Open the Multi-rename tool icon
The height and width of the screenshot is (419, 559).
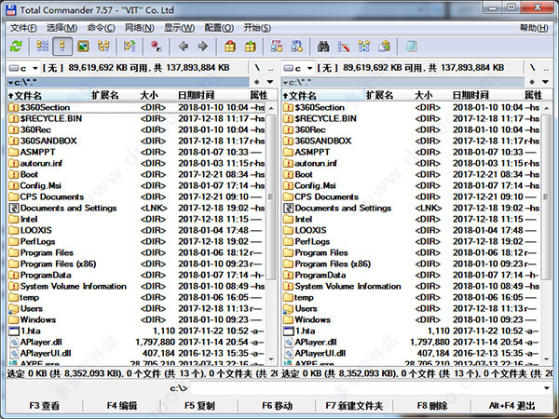(343, 47)
